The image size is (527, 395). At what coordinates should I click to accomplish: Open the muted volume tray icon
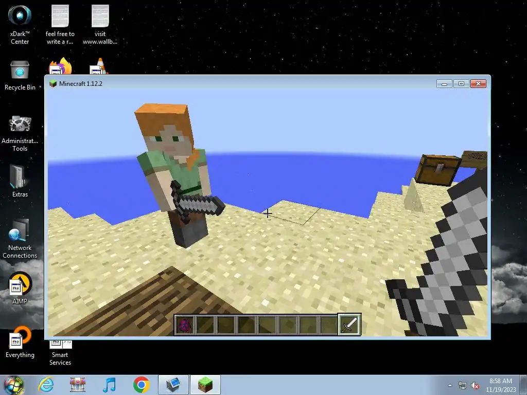[x=475, y=386]
